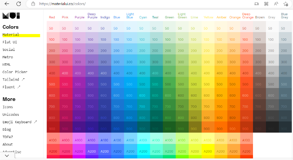Click the Colors sidebar heading
The height and width of the screenshot is (160, 293).
click(x=11, y=27)
